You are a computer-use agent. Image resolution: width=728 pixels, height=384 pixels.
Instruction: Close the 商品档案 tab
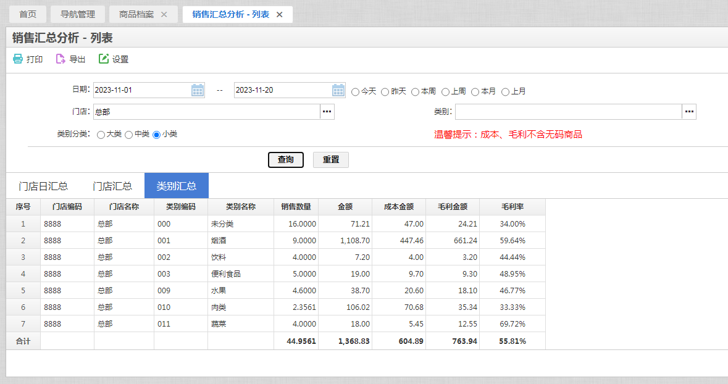[164, 15]
